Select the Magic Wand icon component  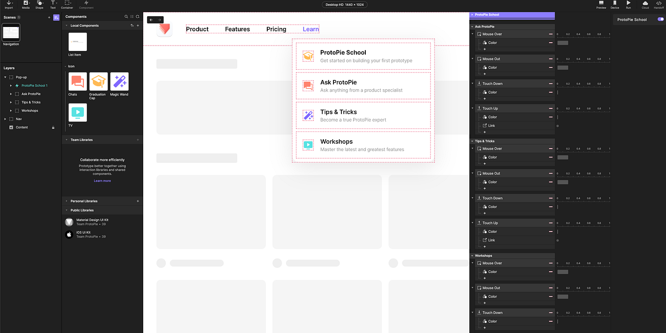[119, 81]
